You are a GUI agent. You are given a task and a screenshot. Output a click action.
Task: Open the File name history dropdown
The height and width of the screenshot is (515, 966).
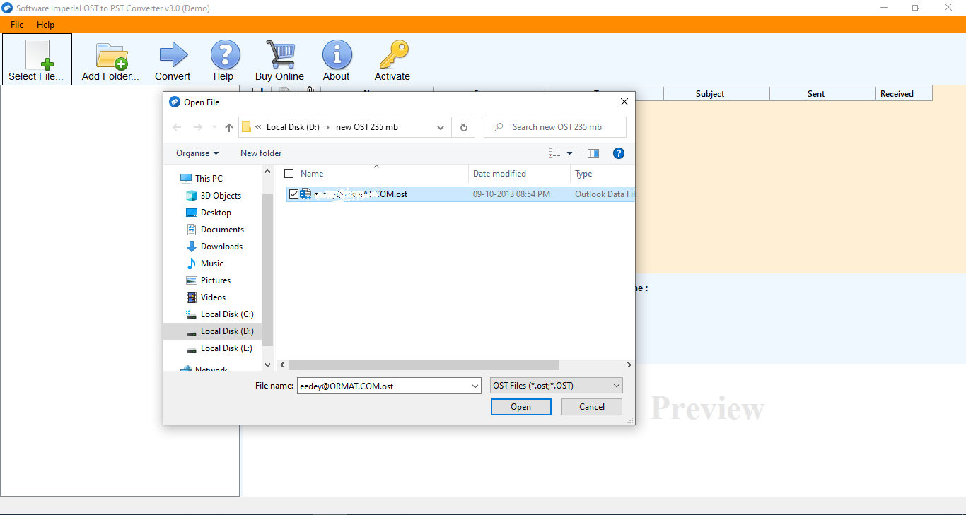tap(475, 386)
